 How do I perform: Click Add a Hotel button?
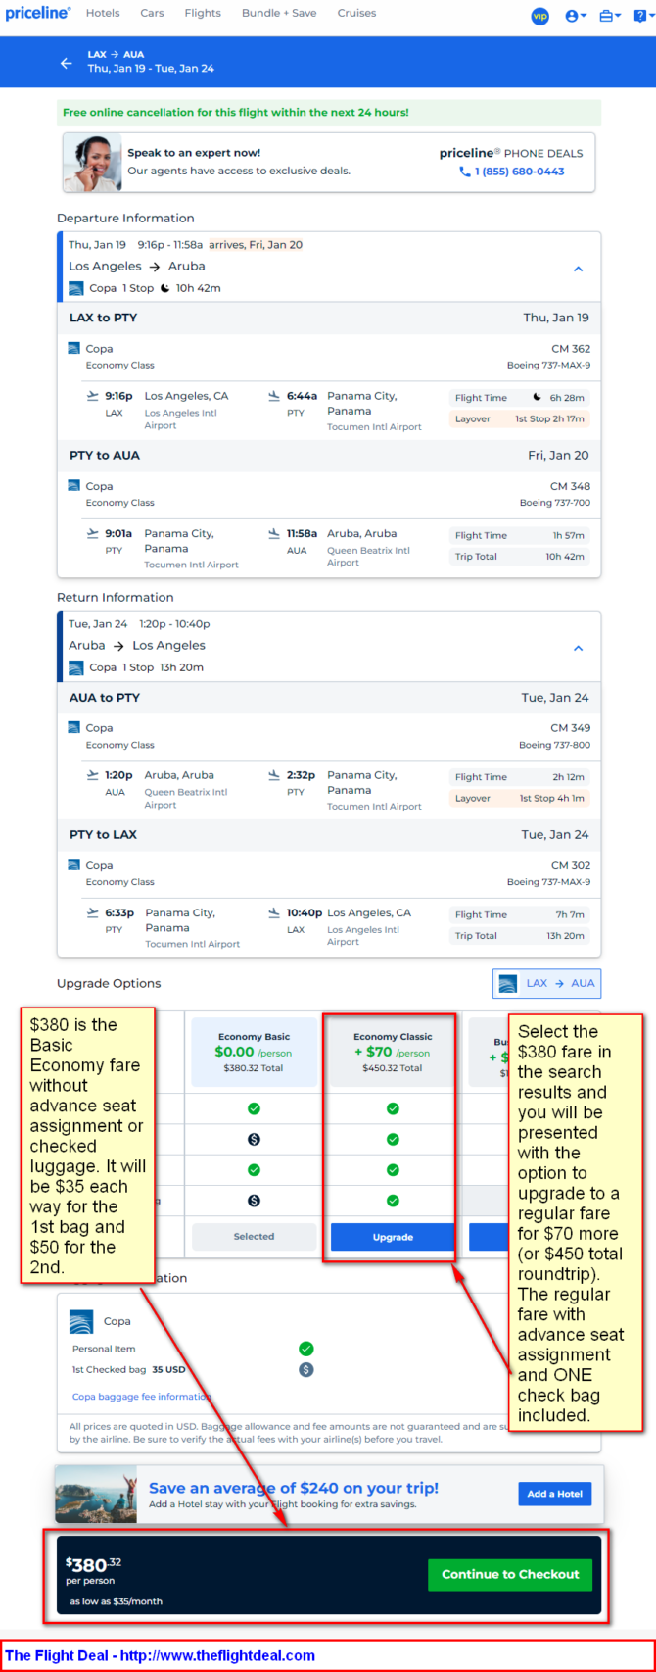(555, 1494)
